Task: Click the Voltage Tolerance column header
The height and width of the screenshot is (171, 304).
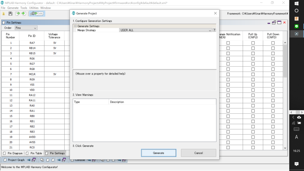Action: [54, 36]
